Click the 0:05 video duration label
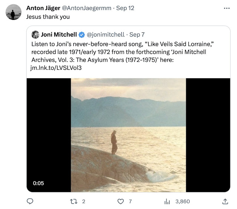Image resolution: width=237 pixels, height=209 pixels. (38, 183)
